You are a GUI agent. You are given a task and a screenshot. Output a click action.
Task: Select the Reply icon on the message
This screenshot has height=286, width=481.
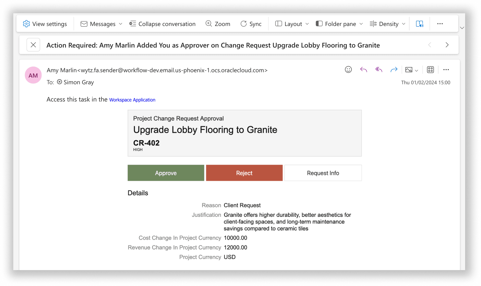coord(364,69)
